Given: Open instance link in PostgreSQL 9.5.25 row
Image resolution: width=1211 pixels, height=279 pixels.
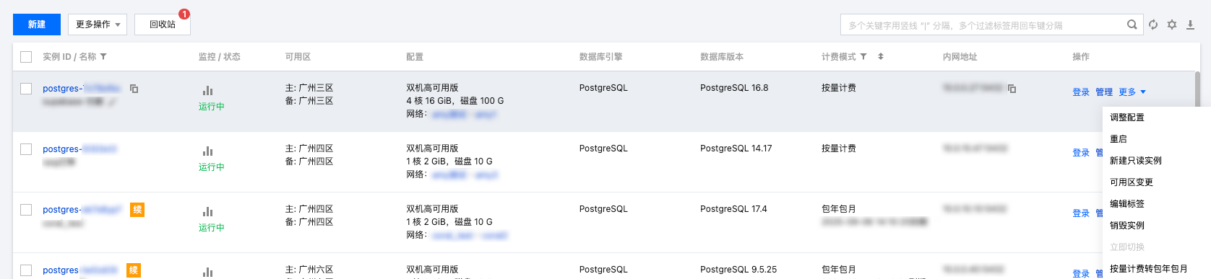Looking at the screenshot, I should [x=79, y=270].
